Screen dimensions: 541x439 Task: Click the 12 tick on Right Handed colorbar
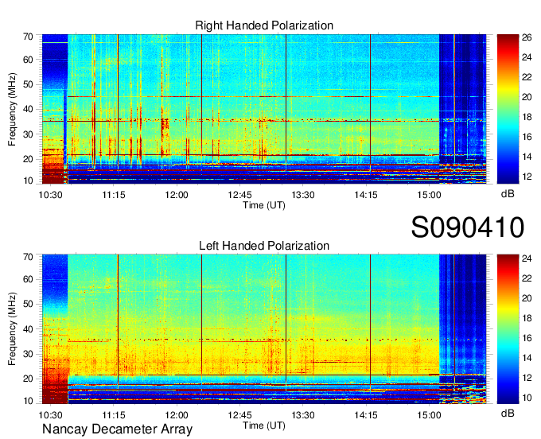point(527,177)
